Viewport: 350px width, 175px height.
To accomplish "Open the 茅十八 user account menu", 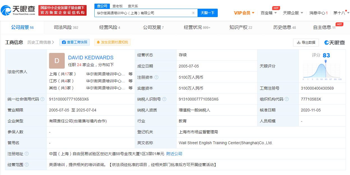I will click(x=341, y=13).
